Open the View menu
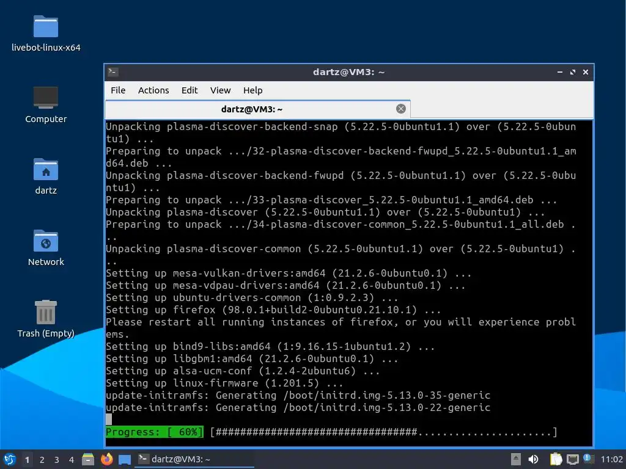This screenshot has width=626, height=469. pos(220,90)
